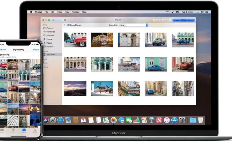Open App Store icon in Dock
This screenshot has height=142, width=232.
tap(174, 120)
